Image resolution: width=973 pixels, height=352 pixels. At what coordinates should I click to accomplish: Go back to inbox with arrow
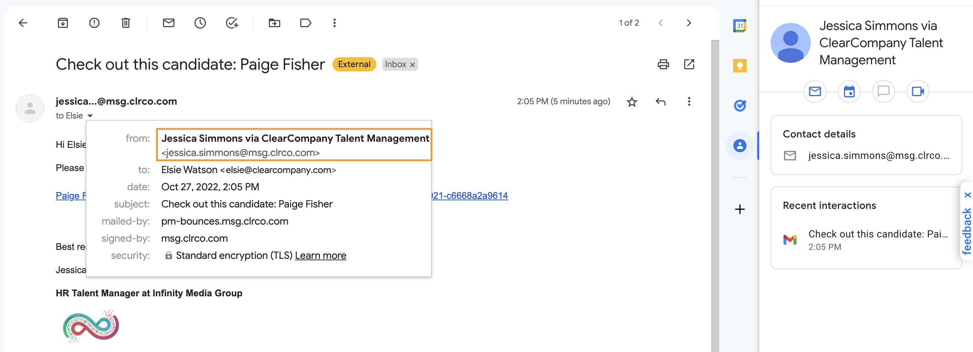tap(23, 23)
